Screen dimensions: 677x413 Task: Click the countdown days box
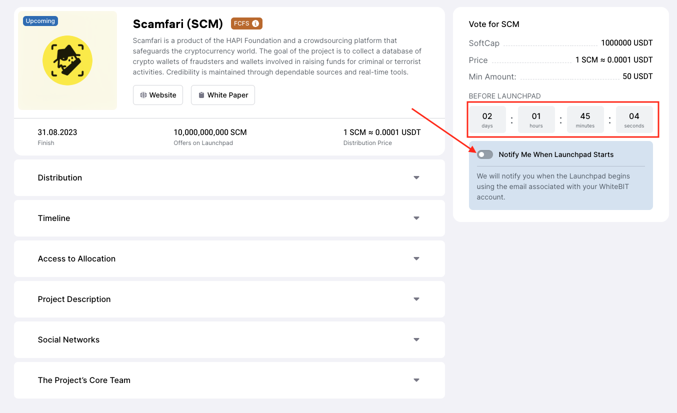487,119
